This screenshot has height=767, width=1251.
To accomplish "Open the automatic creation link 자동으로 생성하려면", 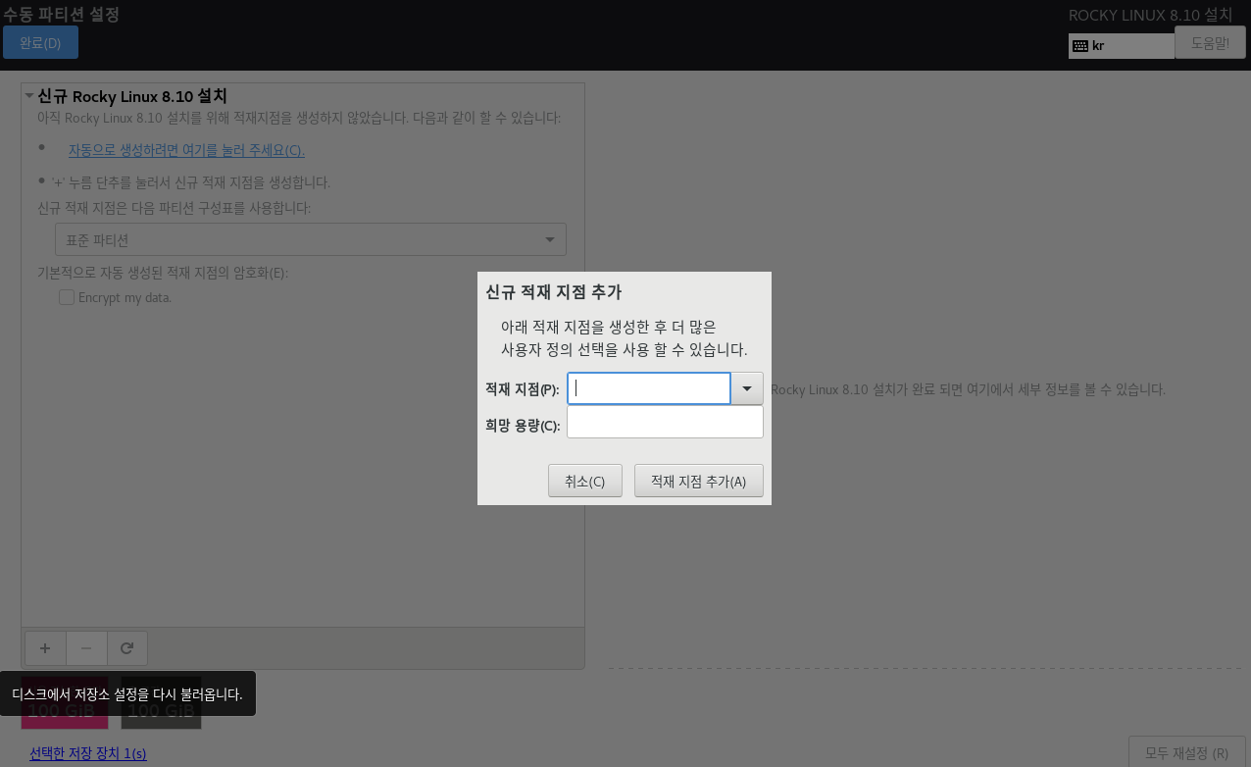I will click(x=186, y=150).
